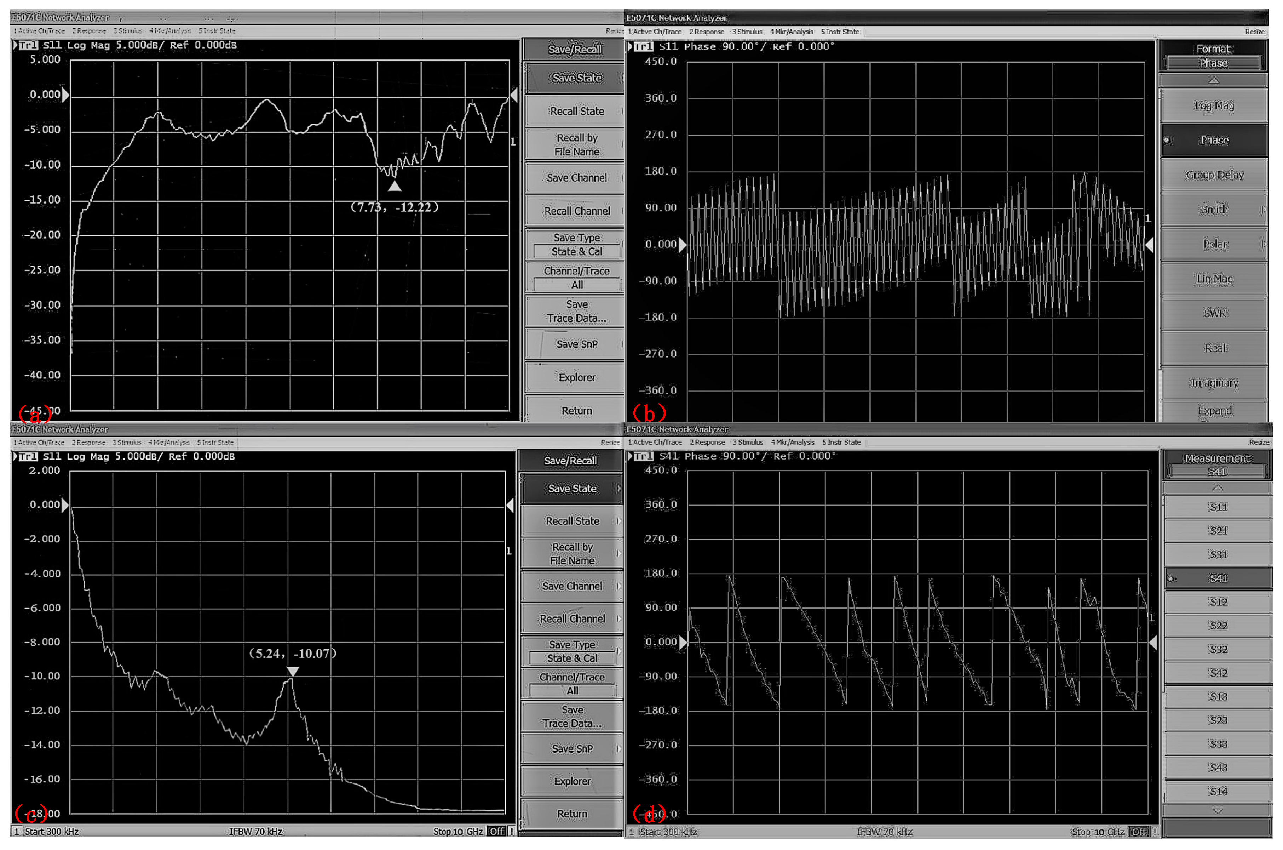Click the channel 1 indicator beside Start 300 kHz in panel (c)
Viewport: 1283px width, 850px height.
[17, 832]
